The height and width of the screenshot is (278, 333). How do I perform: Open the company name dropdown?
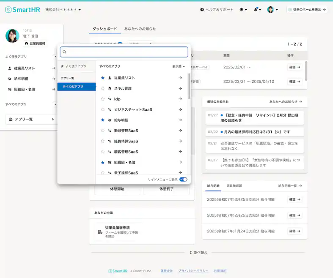tap(63, 10)
